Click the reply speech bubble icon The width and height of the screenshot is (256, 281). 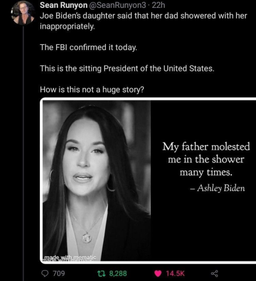click(45, 273)
